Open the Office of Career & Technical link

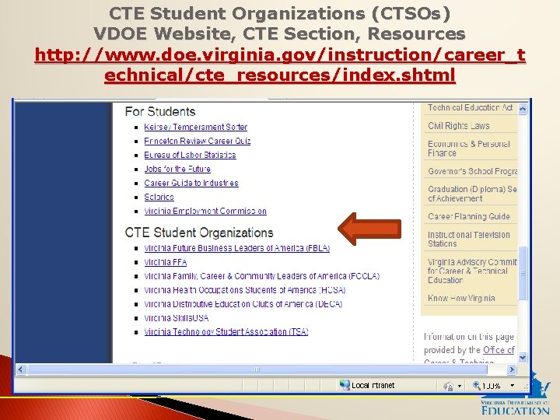tap(499, 350)
